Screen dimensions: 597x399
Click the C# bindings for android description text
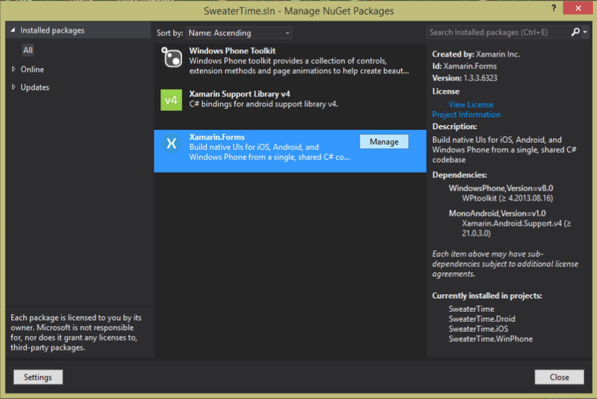[263, 104]
